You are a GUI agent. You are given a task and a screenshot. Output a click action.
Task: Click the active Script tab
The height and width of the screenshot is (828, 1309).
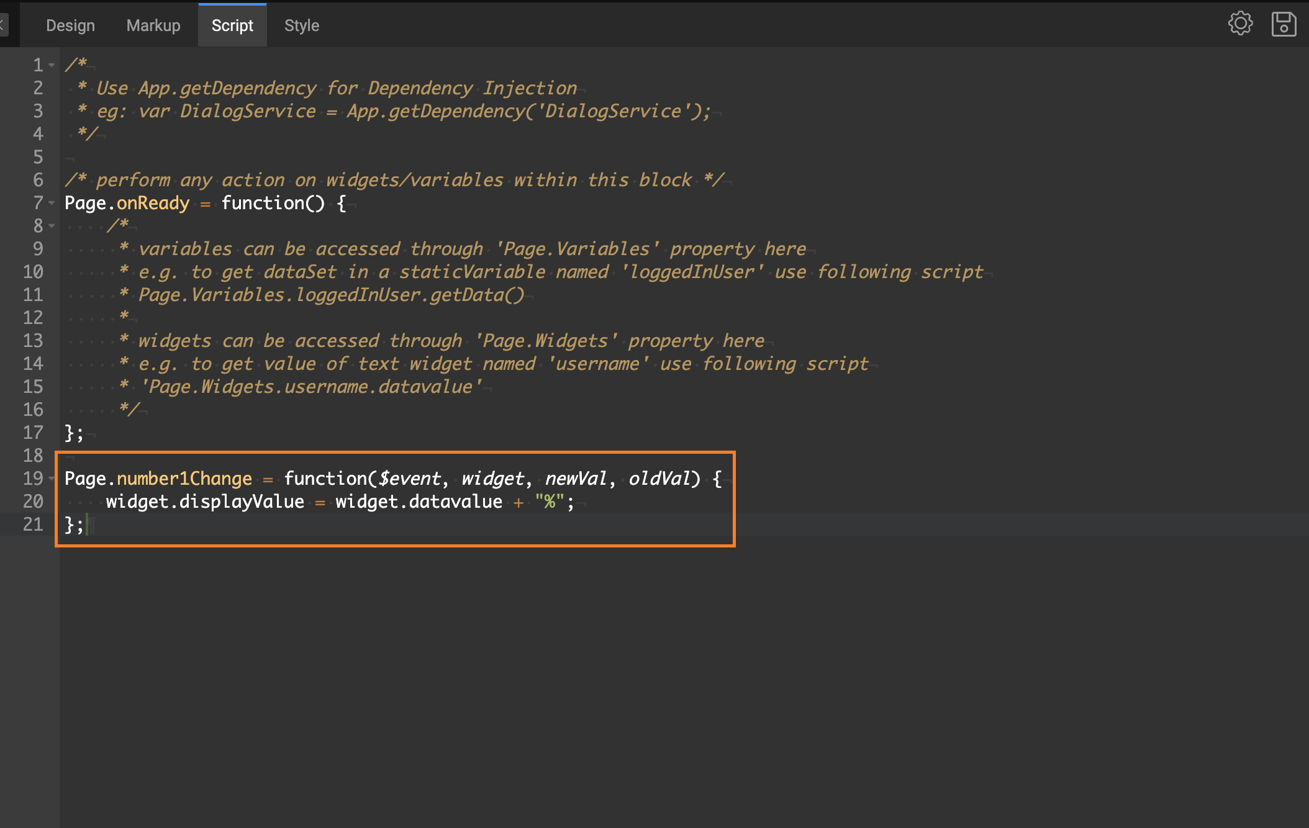tap(232, 25)
